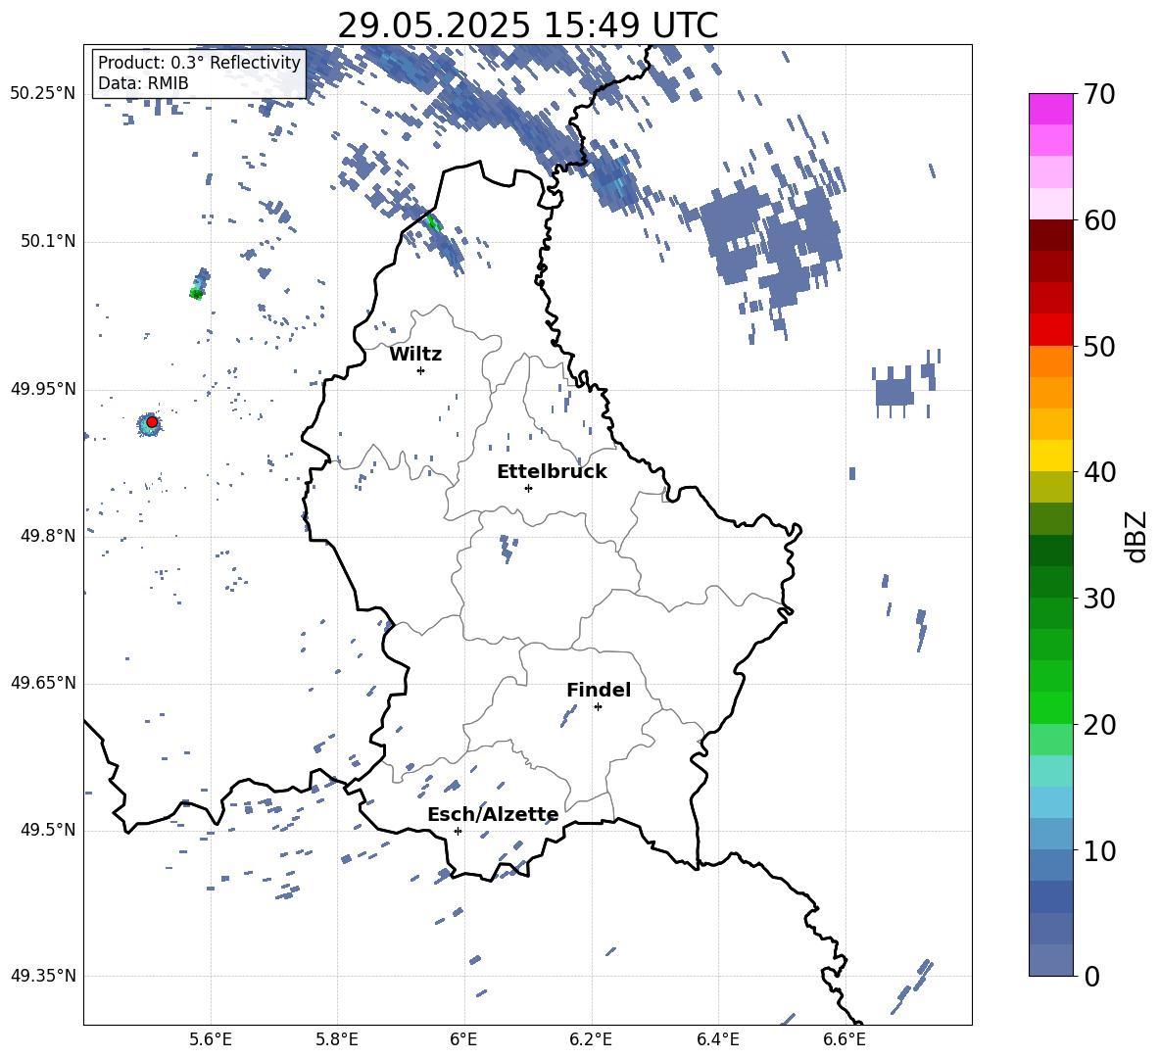Screen dimensions: 1160x1059
Task: Click the dBZ colorbar axis label
Action: pyautogui.click(x=1135, y=536)
